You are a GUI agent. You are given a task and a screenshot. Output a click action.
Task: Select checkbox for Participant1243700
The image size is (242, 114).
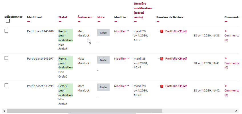(7, 31)
